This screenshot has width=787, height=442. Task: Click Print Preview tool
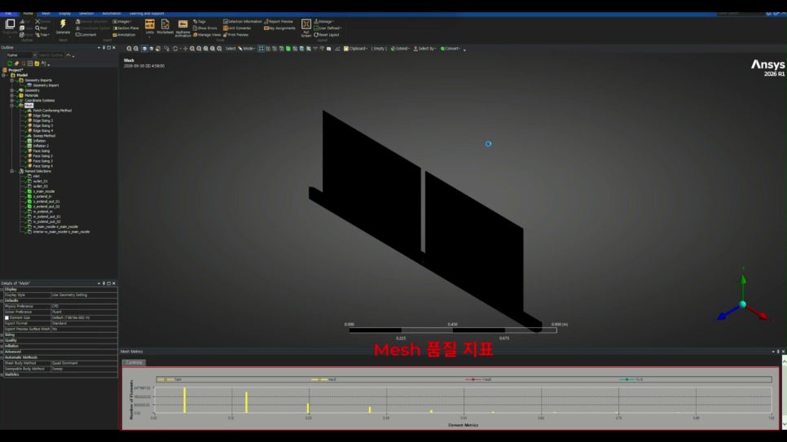236,35
